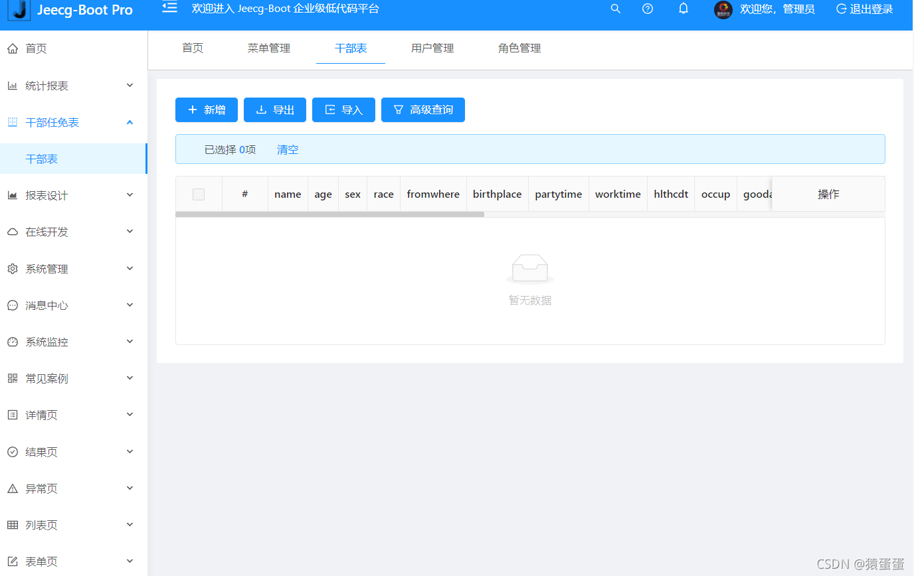This screenshot has width=914, height=576.
Task: Click the 操作 column header
Action: tap(828, 194)
